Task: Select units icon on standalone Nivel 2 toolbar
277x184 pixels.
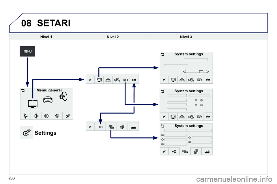Action: (111, 127)
